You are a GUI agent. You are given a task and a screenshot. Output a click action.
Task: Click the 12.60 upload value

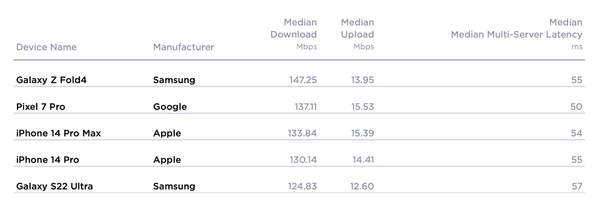(x=362, y=187)
